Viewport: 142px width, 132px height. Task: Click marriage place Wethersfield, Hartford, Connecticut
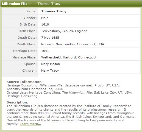coord(69,57)
